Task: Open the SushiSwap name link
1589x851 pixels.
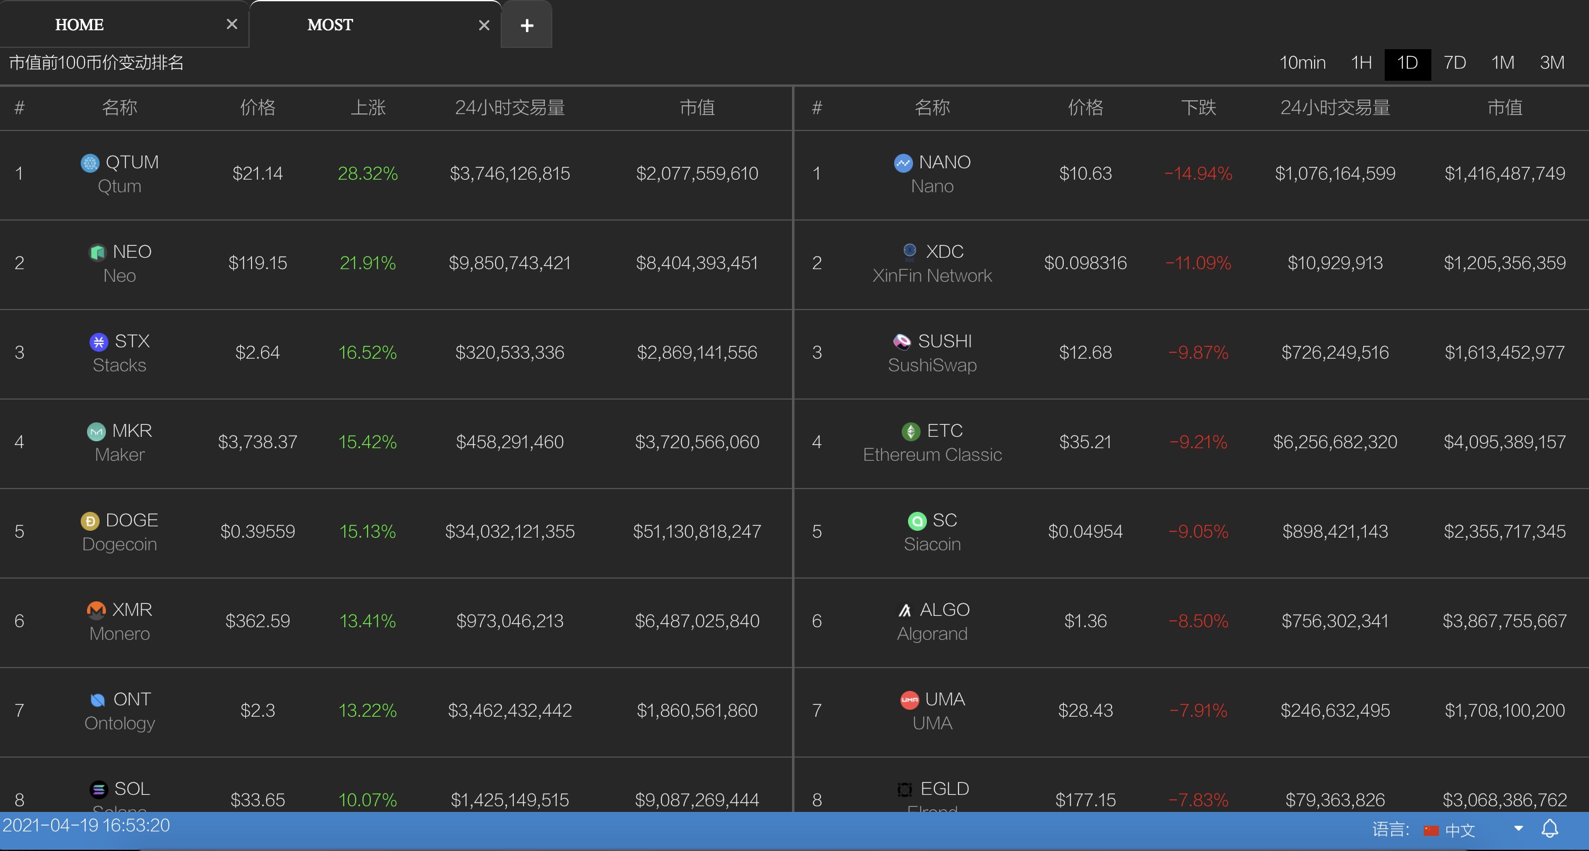Action: pyautogui.click(x=932, y=365)
